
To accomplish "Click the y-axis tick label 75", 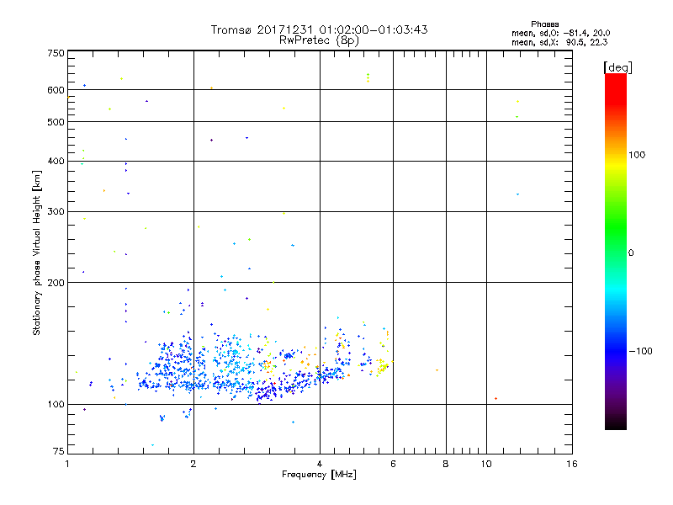I will pos(59,451).
